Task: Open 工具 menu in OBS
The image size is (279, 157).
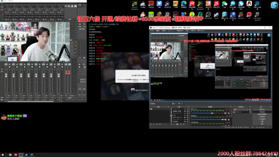Action: point(187,31)
